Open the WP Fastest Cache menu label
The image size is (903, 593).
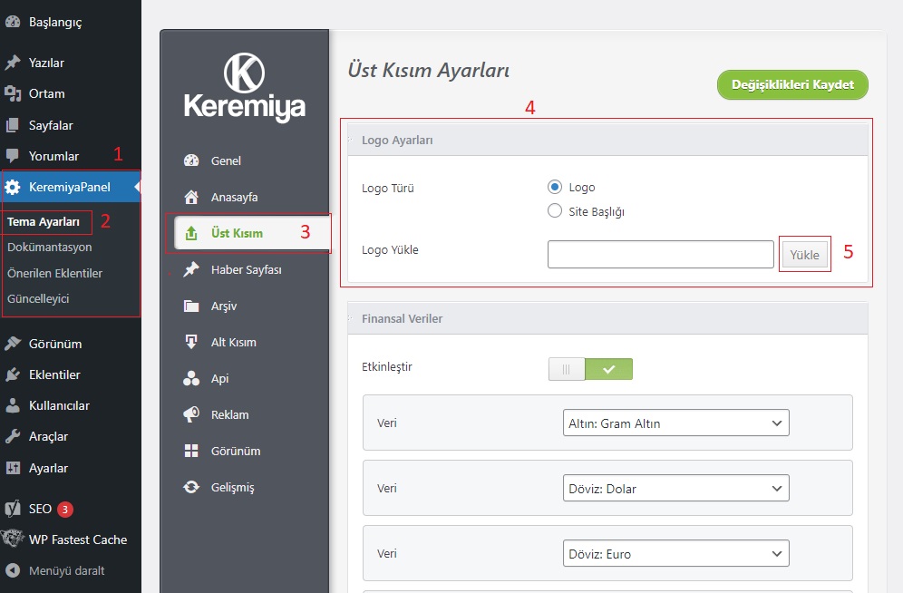tap(78, 540)
